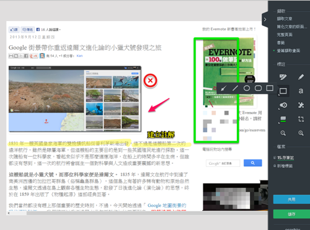
Task: Click the Facebook share icon under title
Action: click(x=26, y=56)
